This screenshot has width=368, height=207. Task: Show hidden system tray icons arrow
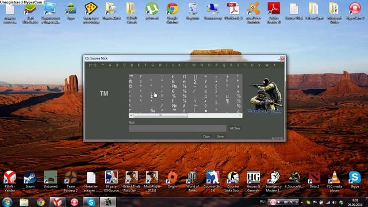(x=302, y=202)
